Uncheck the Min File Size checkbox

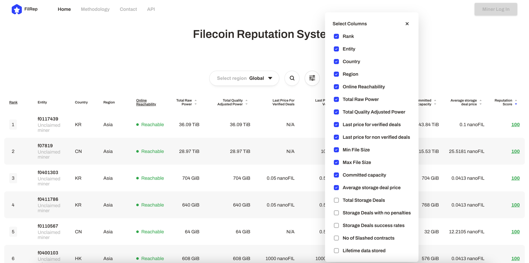tap(336, 150)
